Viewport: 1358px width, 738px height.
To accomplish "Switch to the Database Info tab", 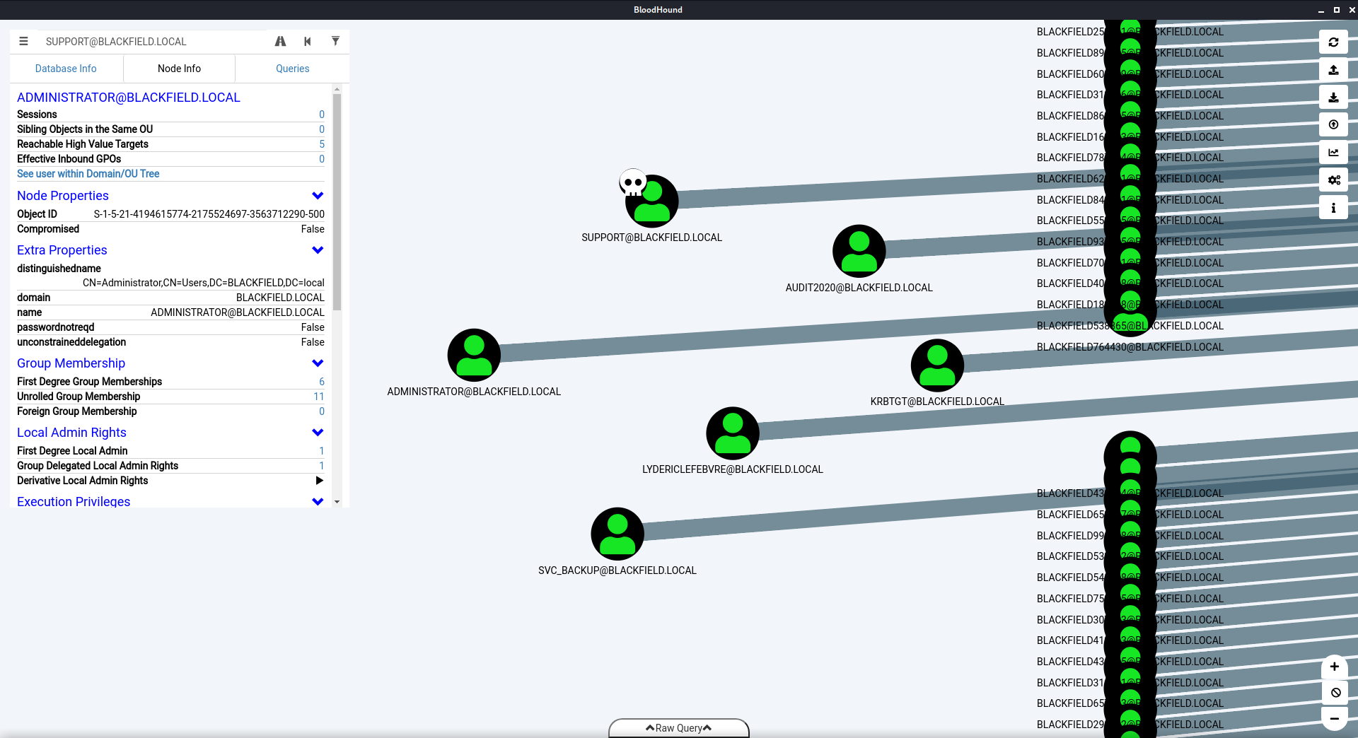I will tap(66, 69).
